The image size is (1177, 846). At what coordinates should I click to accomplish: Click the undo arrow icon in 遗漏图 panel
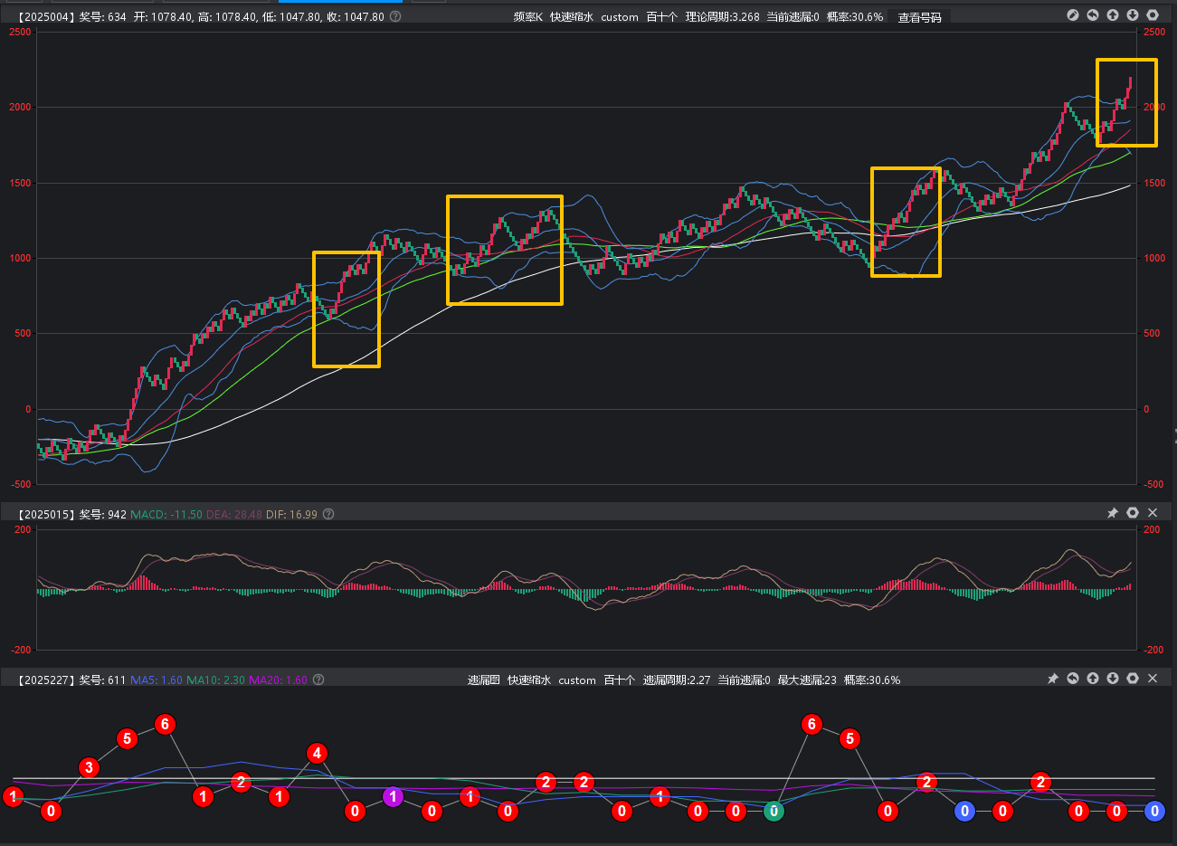[1073, 679]
